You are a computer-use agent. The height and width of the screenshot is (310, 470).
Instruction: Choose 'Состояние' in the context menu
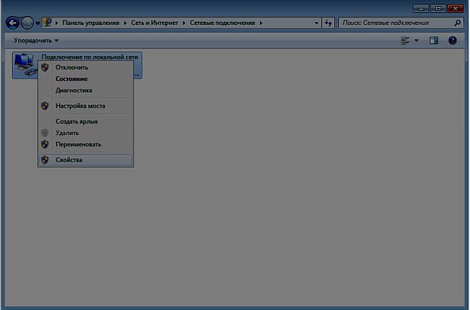tap(71, 79)
